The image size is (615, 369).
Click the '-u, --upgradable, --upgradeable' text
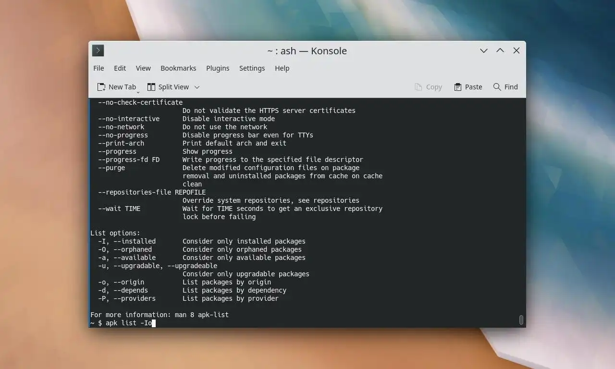coord(158,266)
